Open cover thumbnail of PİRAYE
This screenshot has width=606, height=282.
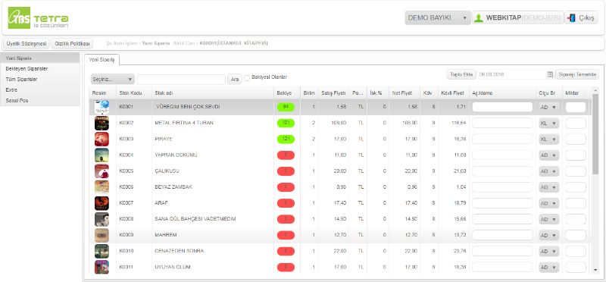click(102, 139)
